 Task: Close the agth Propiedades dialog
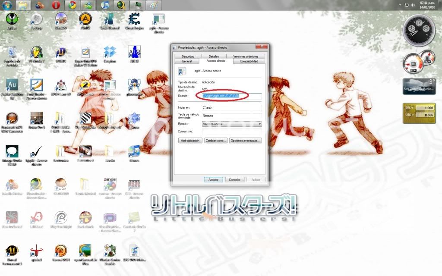pyautogui.click(x=262, y=47)
